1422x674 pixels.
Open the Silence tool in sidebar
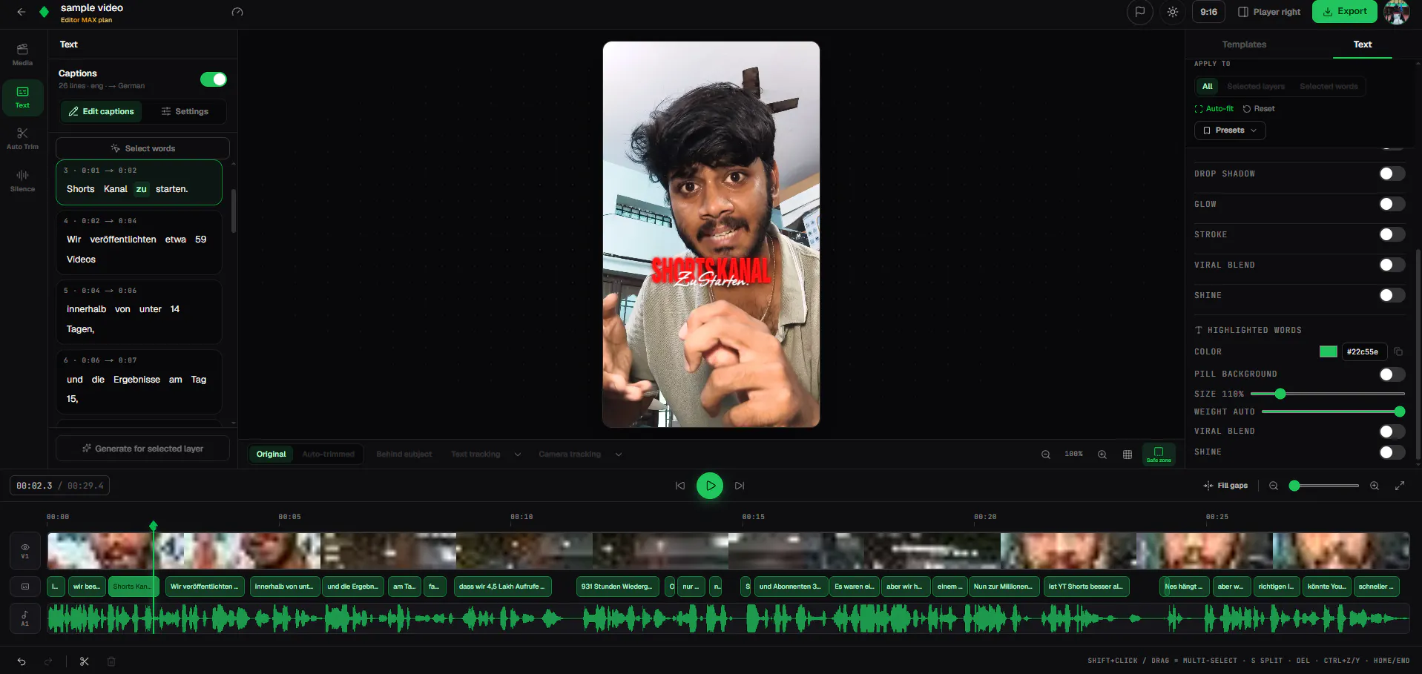point(22,181)
